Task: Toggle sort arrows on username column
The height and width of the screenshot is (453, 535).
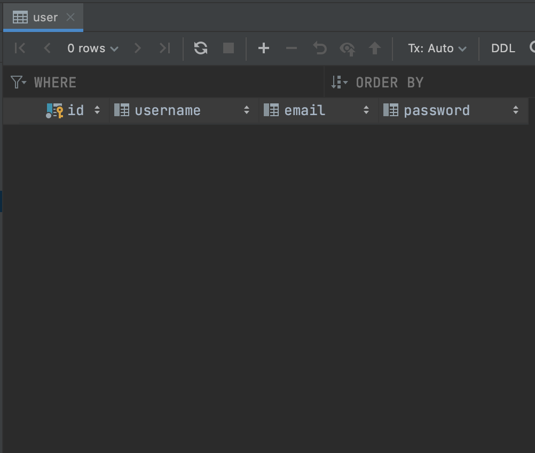Action: pyautogui.click(x=247, y=110)
